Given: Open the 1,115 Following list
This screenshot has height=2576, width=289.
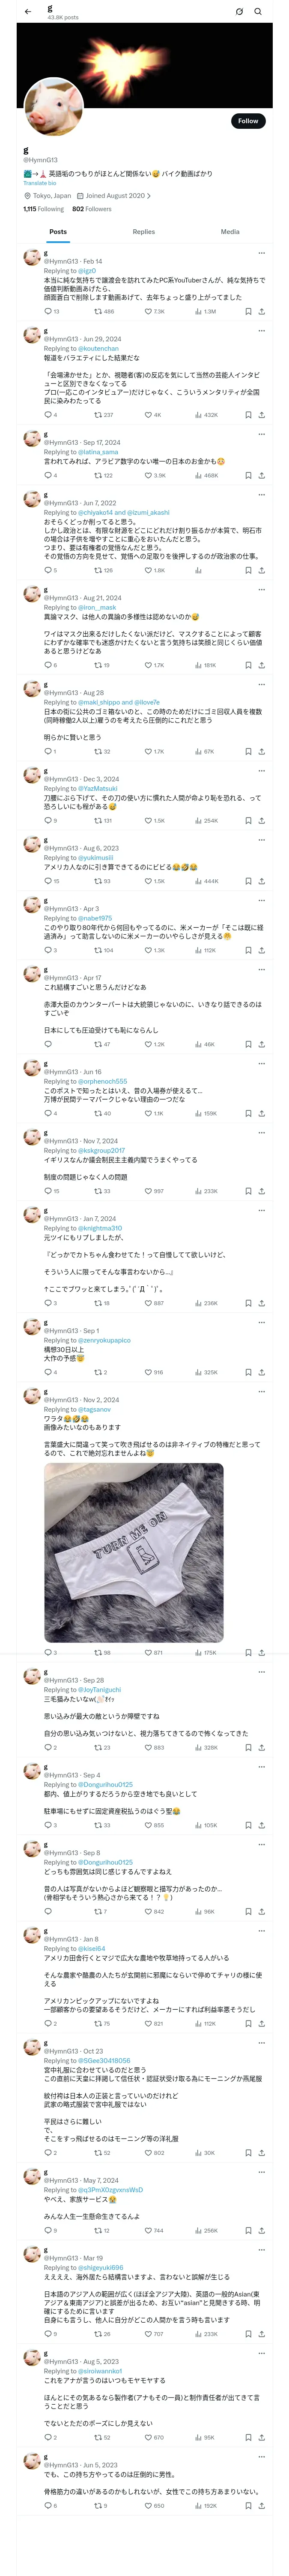Looking at the screenshot, I should [x=44, y=209].
